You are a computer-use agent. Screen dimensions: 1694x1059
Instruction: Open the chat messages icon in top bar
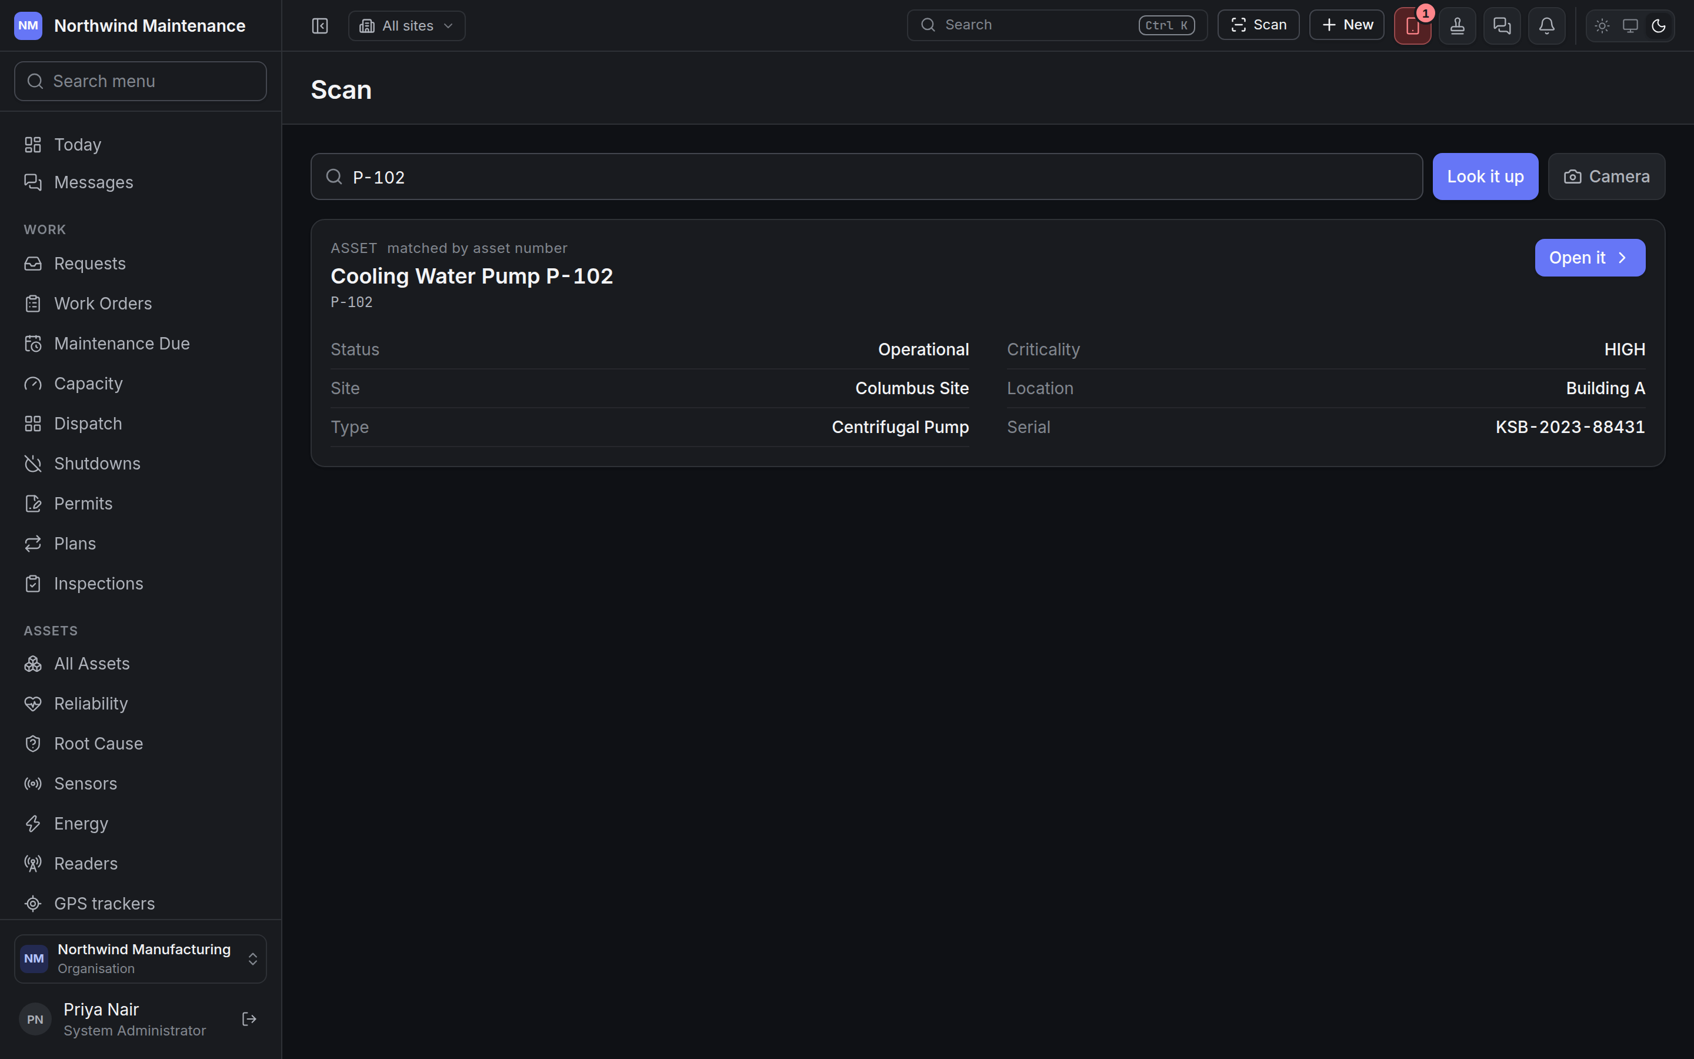click(1502, 26)
